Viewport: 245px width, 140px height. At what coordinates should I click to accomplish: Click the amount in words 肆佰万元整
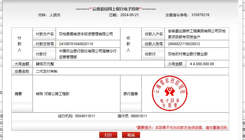(45, 64)
